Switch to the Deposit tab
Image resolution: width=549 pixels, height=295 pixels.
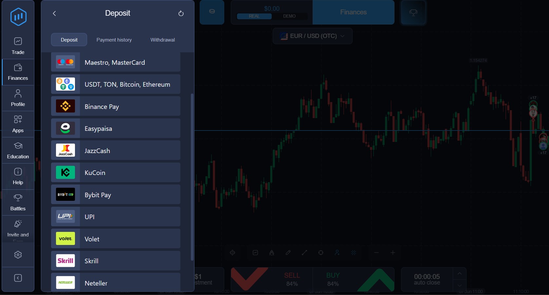(x=69, y=40)
